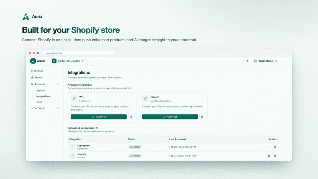318x179 pixels.
Task: Click the Shopify row check icon
Action: (73, 156)
